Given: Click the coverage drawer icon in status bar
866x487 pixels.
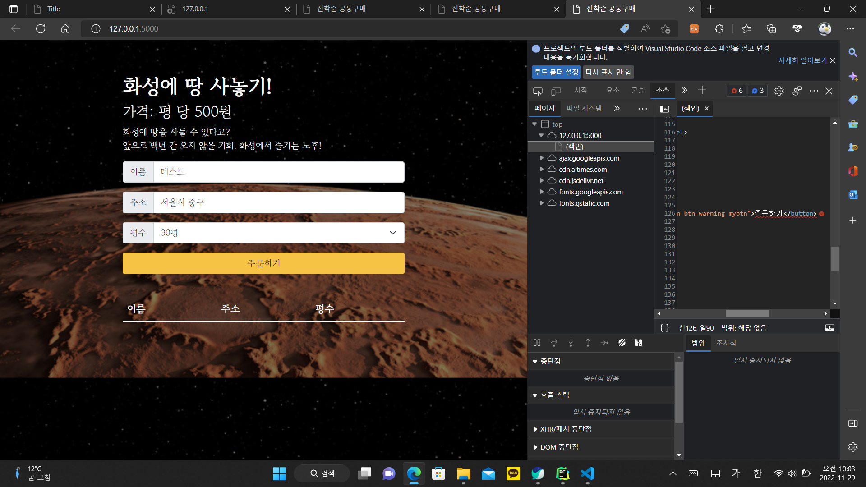Looking at the screenshot, I should 829,328.
